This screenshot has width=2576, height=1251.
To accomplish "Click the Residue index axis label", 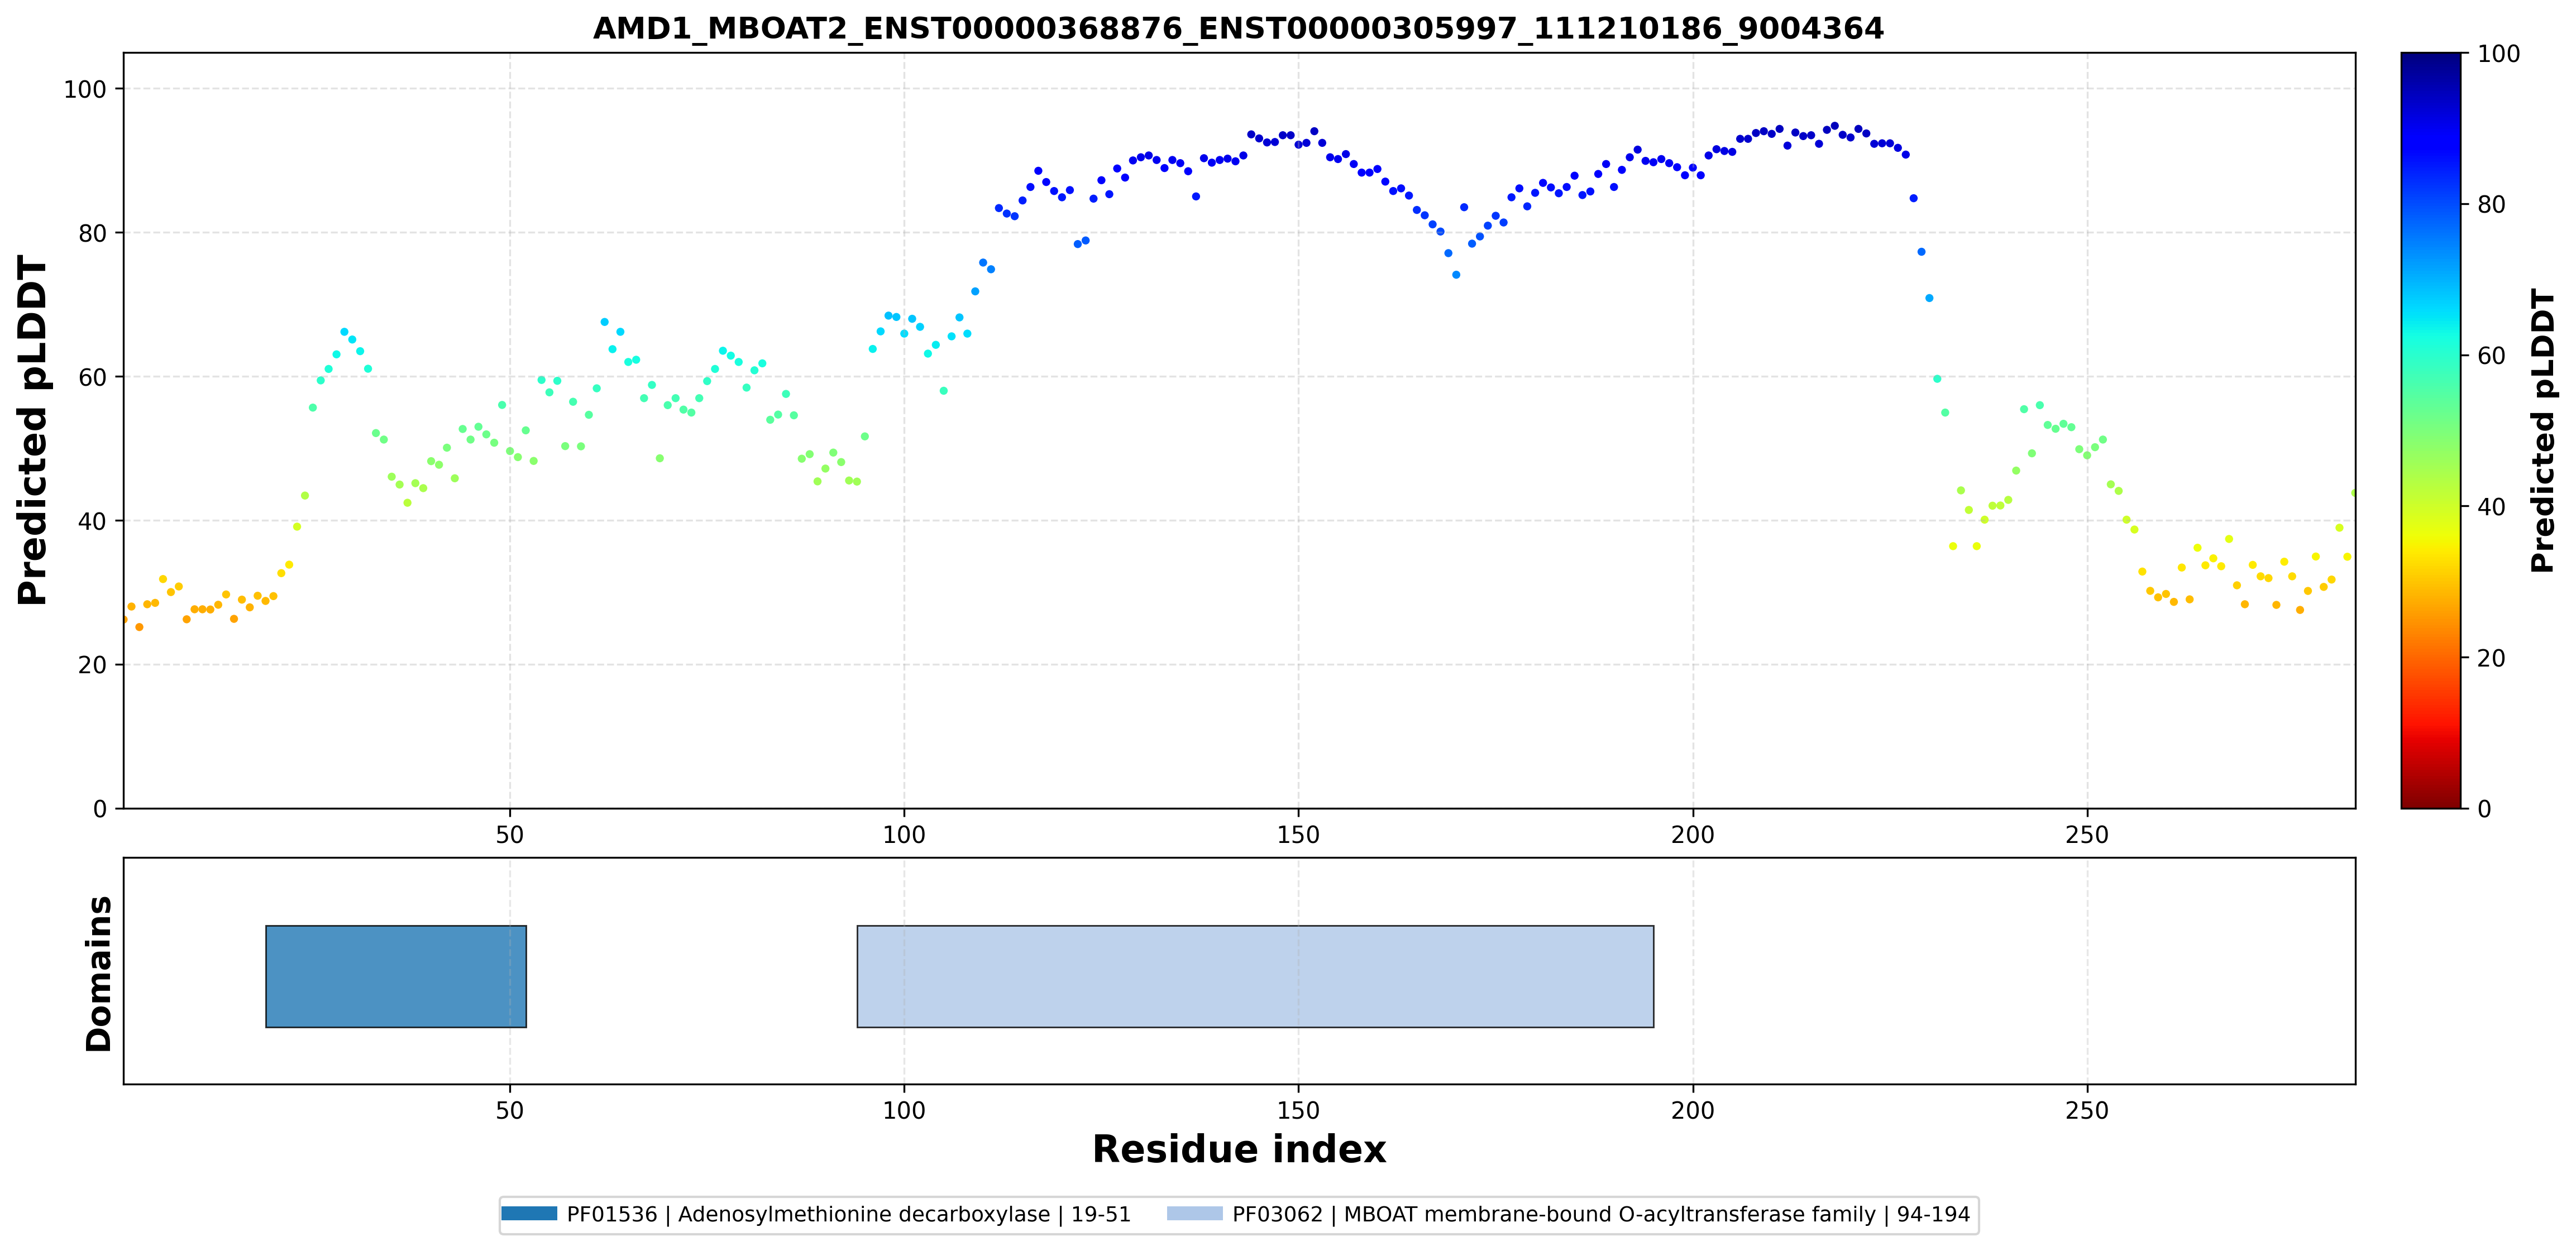I will (x=1238, y=1149).
